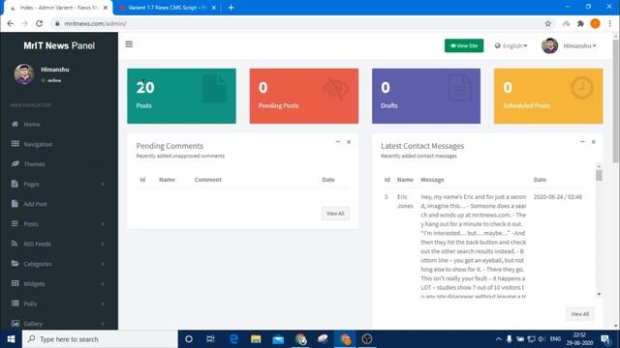Open Home in the sidebar

tap(32, 125)
